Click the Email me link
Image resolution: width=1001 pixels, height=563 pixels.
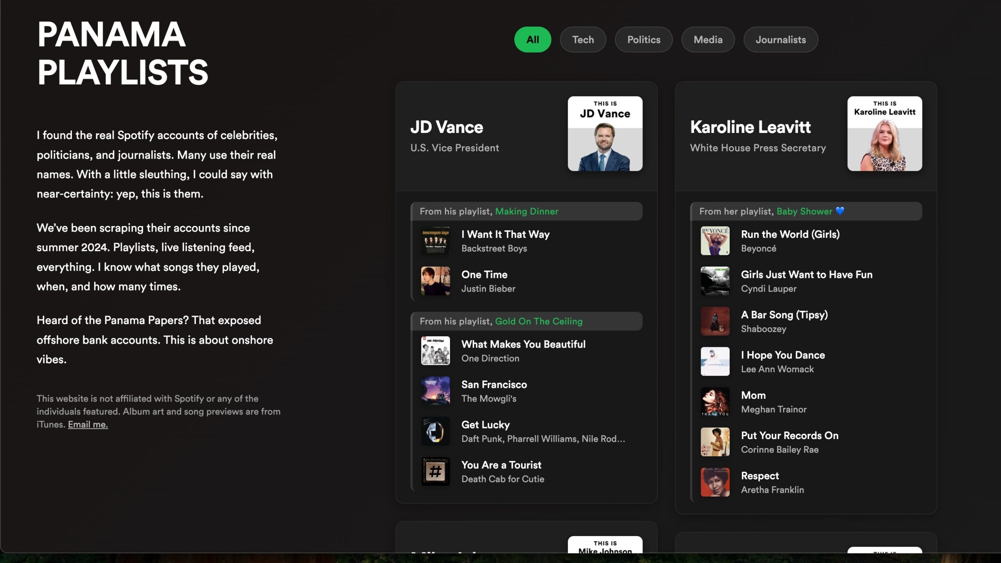88,424
